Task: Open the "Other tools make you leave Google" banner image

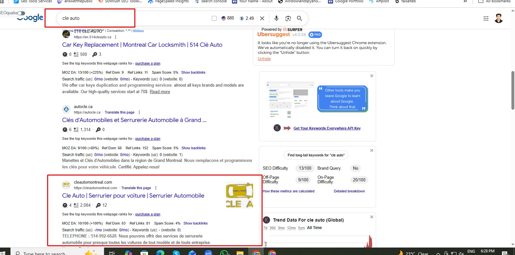Action: click(317, 99)
